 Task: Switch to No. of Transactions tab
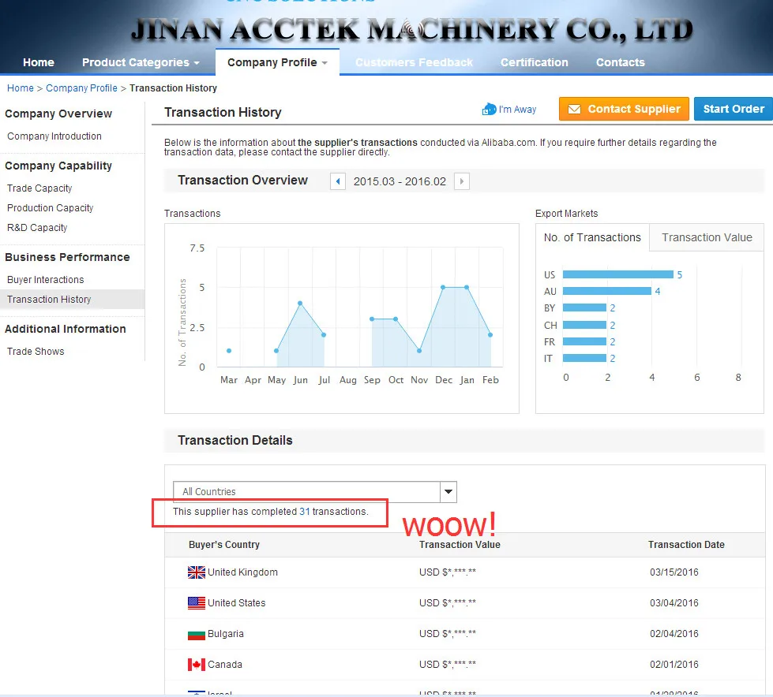[x=592, y=238]
